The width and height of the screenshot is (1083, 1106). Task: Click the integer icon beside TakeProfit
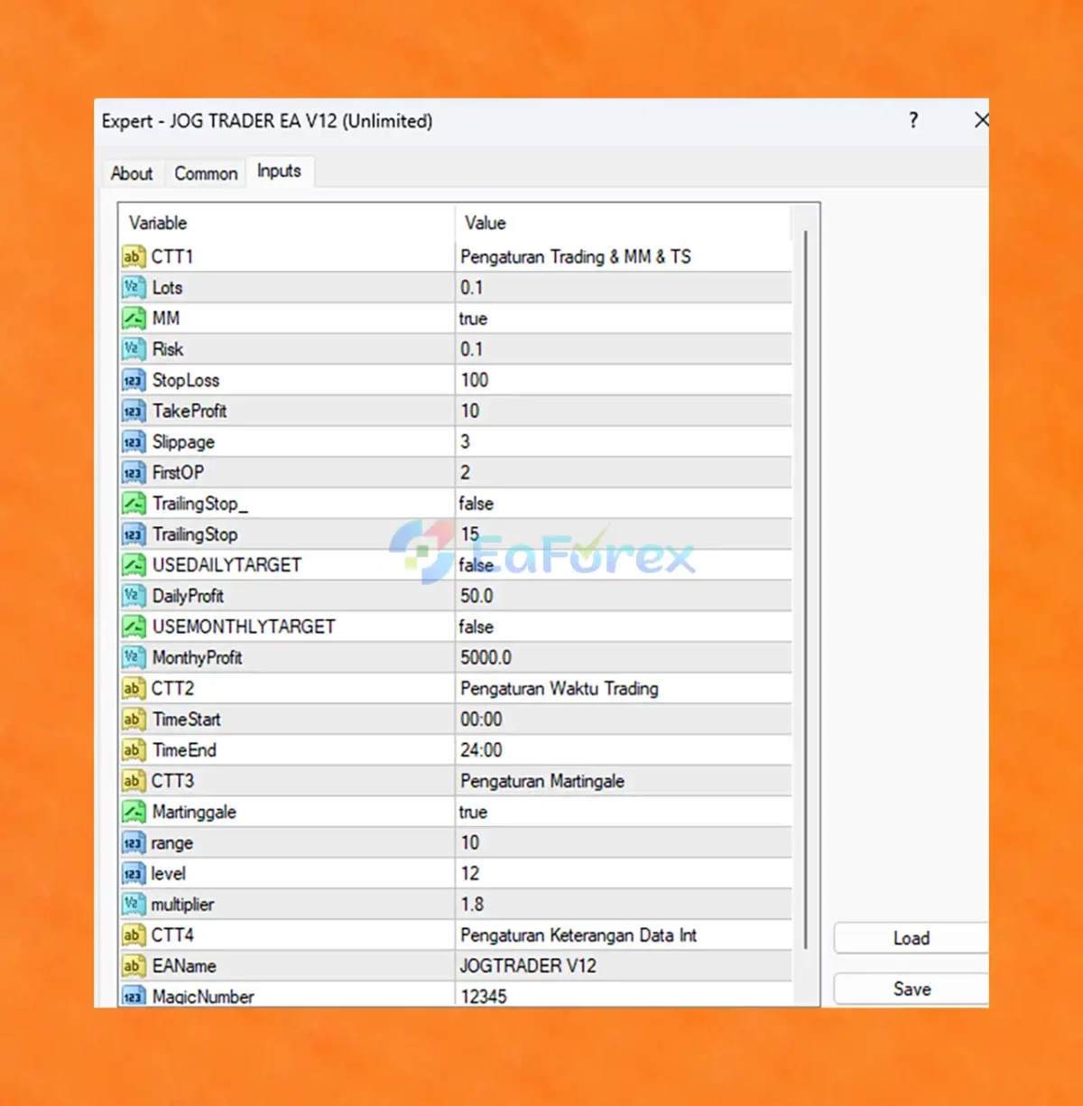[x=134, y=411]
